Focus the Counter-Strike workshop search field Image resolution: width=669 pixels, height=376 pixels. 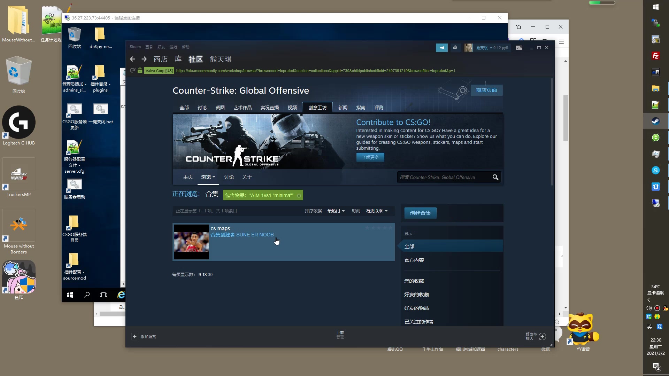[444, 177]
